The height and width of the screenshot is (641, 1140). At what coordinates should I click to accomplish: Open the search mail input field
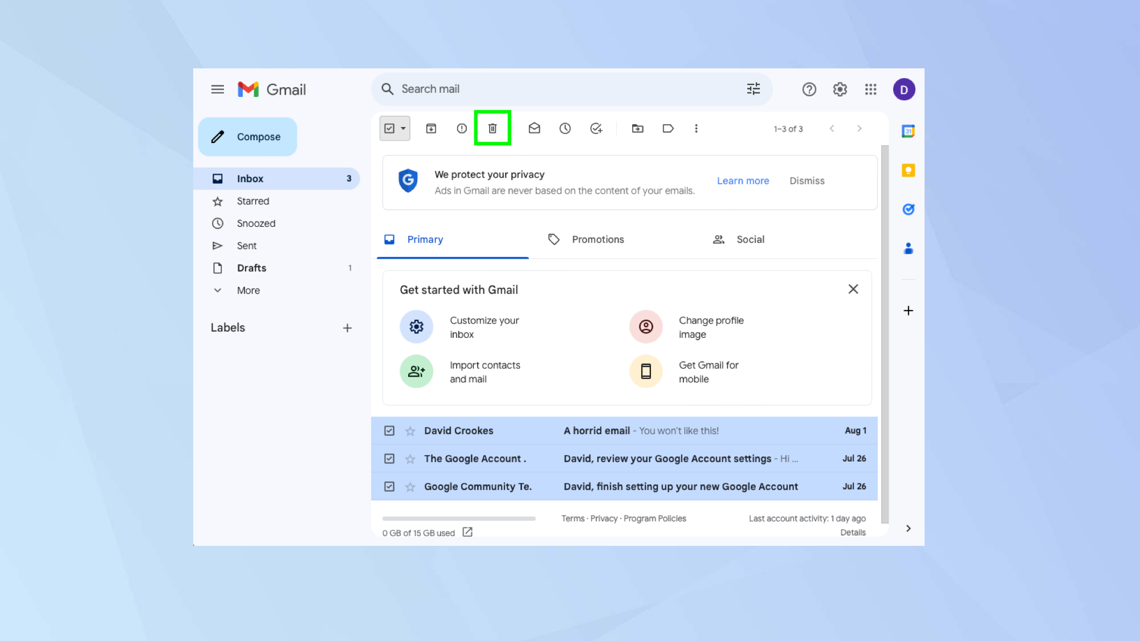569,88
